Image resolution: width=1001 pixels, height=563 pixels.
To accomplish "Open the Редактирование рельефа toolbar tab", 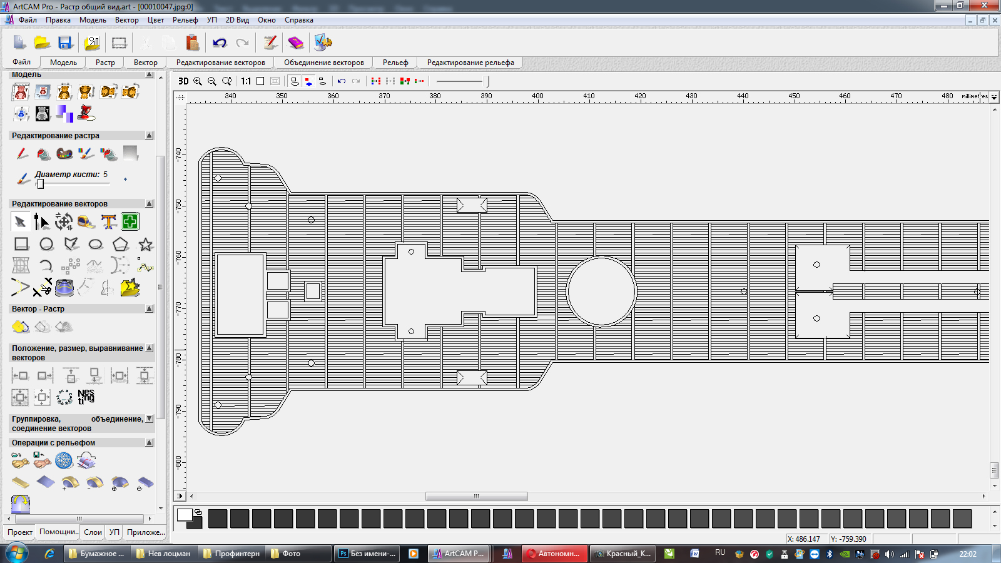I will [x=470, y=63].
